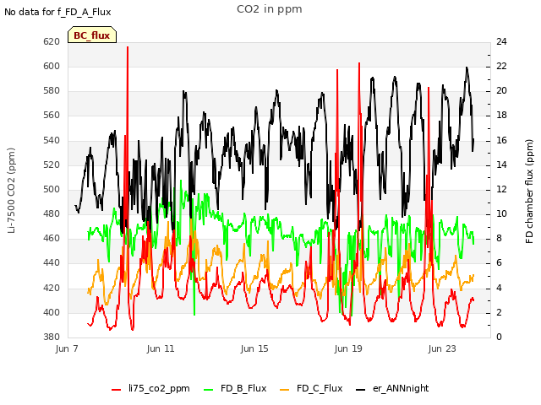
Task: Click the 'Jun 11' x-axis label
Action: coord(161,348)
